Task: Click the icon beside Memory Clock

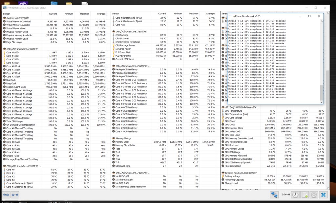Action: (114, 142)
